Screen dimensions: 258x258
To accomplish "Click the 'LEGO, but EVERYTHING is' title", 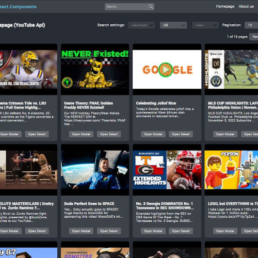I will click(233, 204).
